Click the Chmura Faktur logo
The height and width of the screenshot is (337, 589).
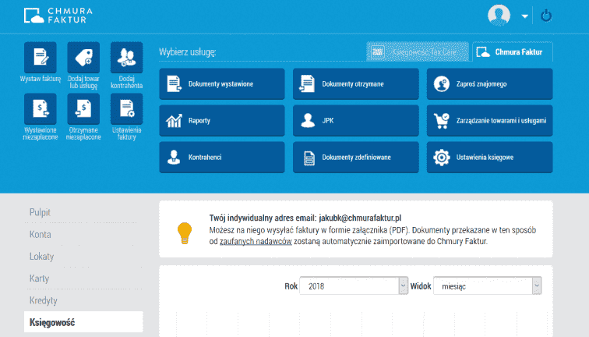pyautogui.click(x=58, y=16)
